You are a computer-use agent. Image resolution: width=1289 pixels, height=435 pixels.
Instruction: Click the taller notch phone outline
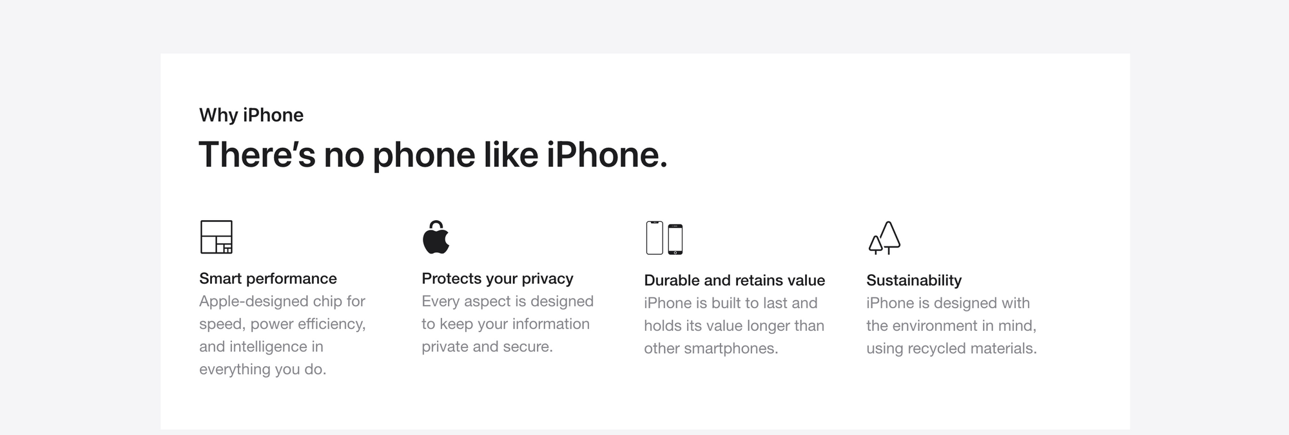click(x=654, y=238)
